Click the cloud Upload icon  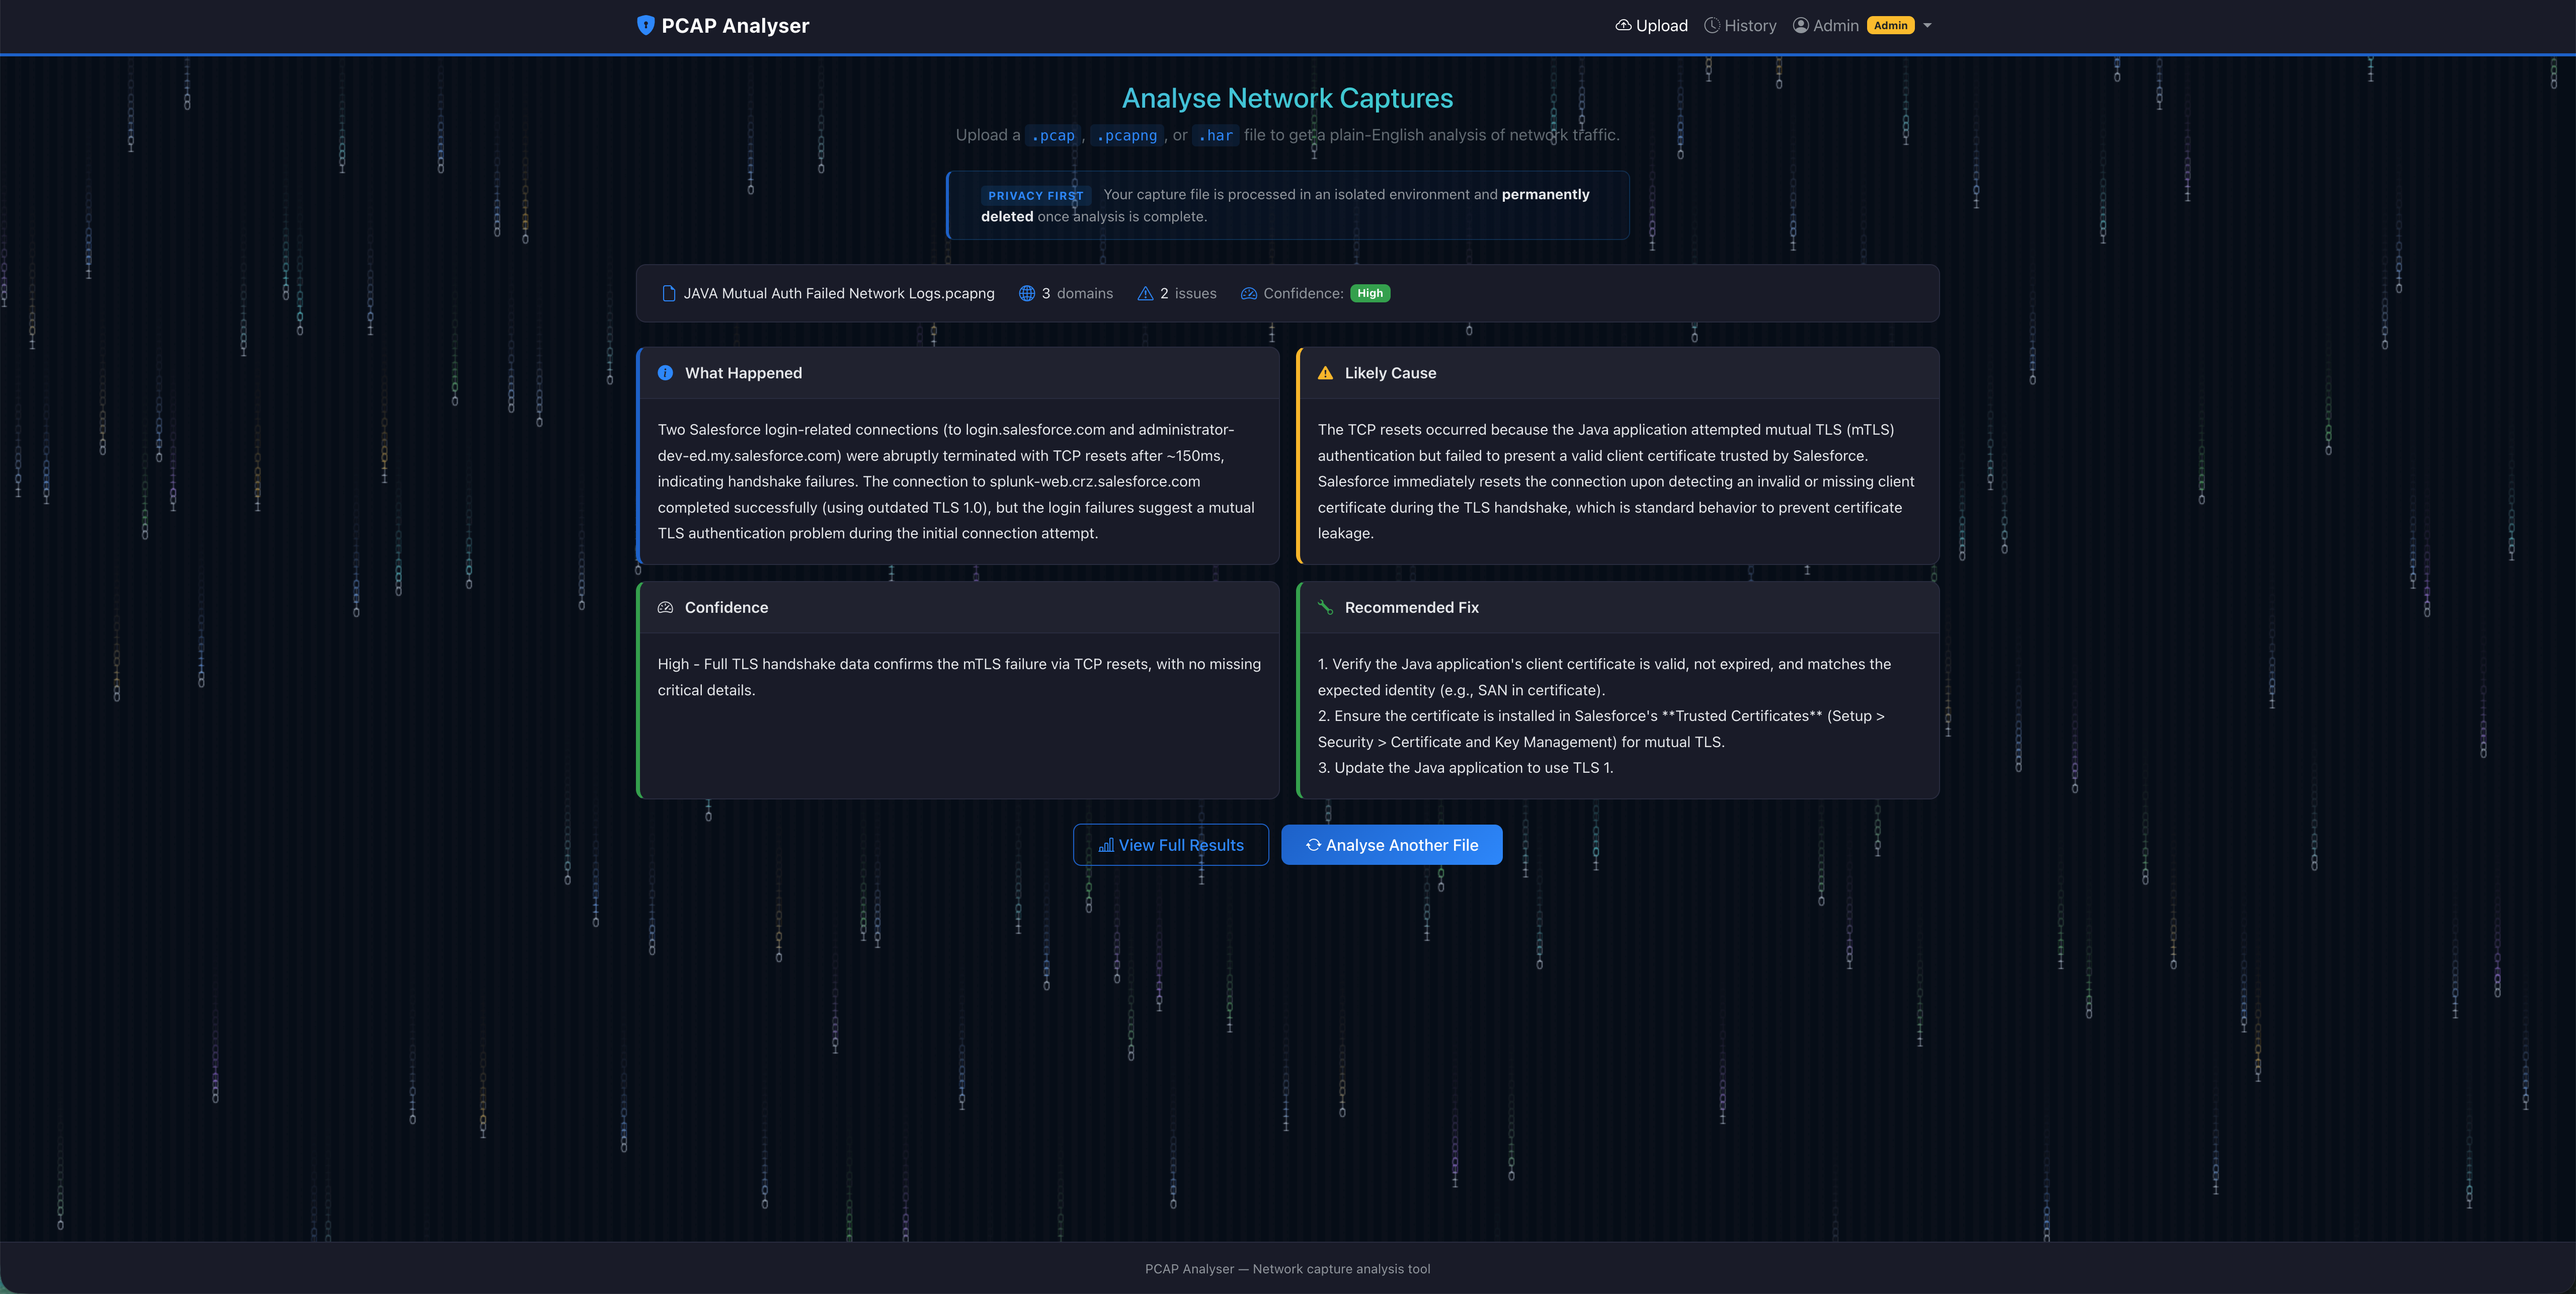point(1623,25)
